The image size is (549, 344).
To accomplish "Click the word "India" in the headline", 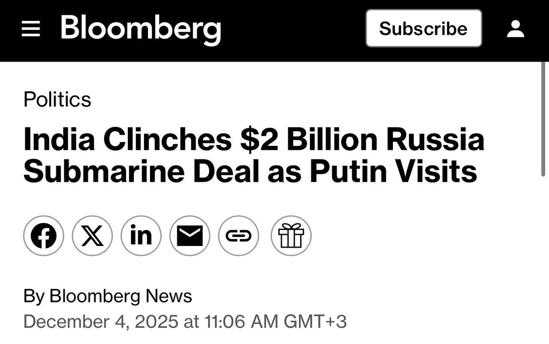I will (x=59, y=139).
